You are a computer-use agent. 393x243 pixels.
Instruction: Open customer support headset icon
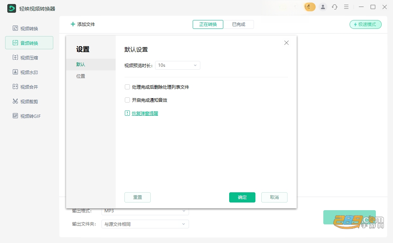click(x=335, y=7)
